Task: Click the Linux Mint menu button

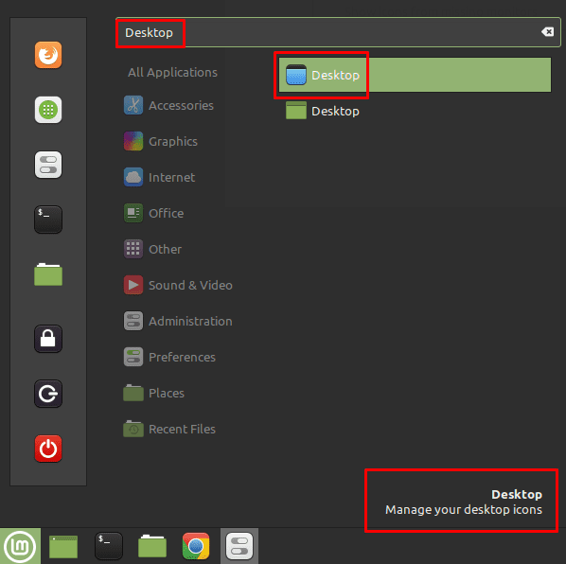Action: coord(20,546)
